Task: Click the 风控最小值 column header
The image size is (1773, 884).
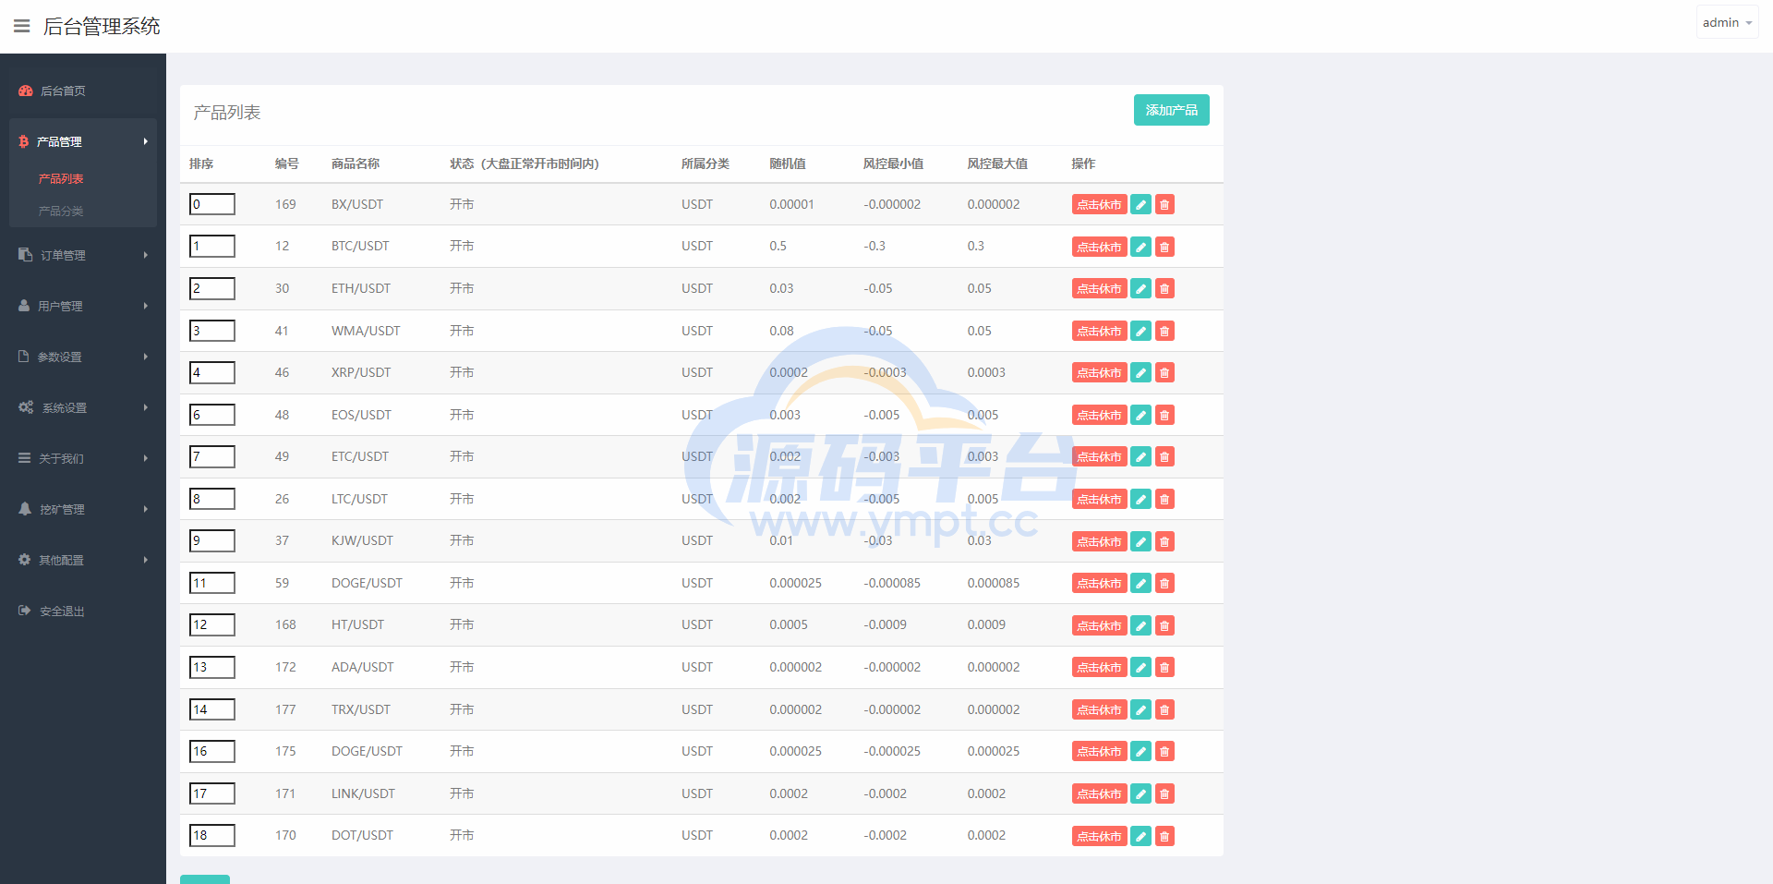Action: click(x=893, y=163)
